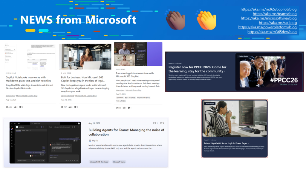Click Power Pages developer photo
Image resolution: width=306 pixels, height=172 pixels.
[x=235, y=119]
